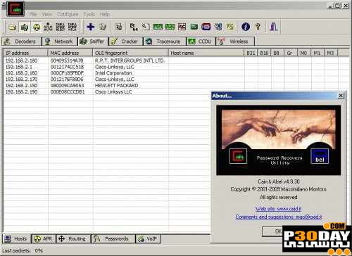Switch to the Wireless tab
The image size is (352, 256).
pyautogui.click(x=235, y=41)
